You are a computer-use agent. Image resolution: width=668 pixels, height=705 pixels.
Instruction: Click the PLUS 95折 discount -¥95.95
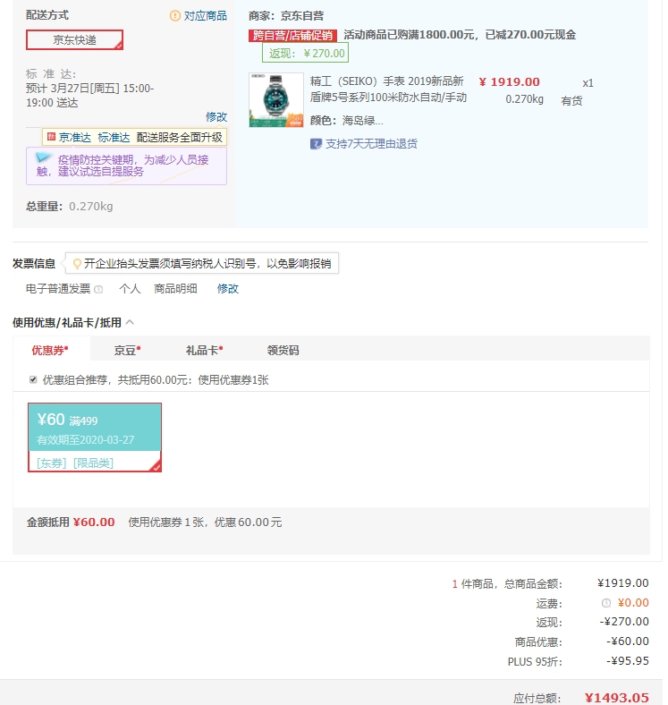pos(628,661)
